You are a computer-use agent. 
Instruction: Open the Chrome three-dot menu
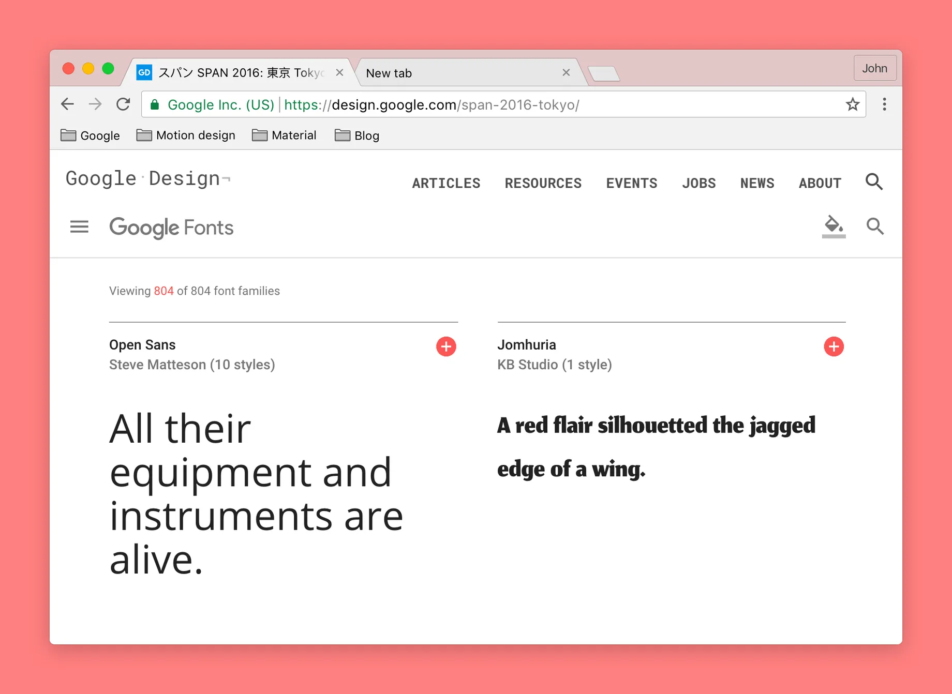click(885, 104)
